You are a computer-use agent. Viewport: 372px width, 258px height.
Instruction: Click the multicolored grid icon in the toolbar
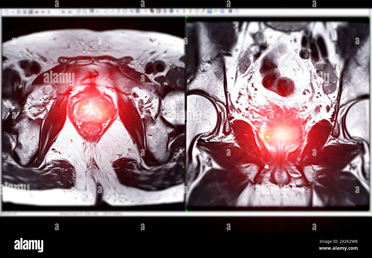pyautogui.click(x=158, y=11)
